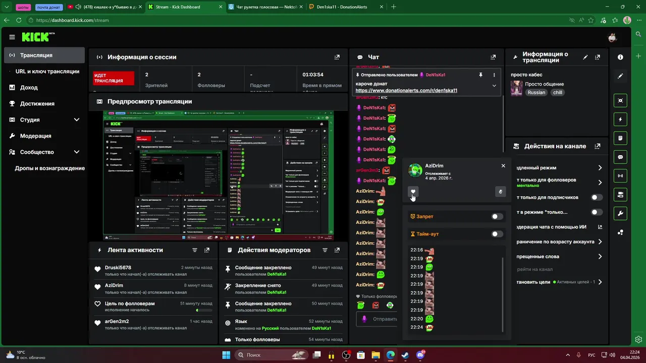Close the AziDrim user card

(x=503, y=166)
